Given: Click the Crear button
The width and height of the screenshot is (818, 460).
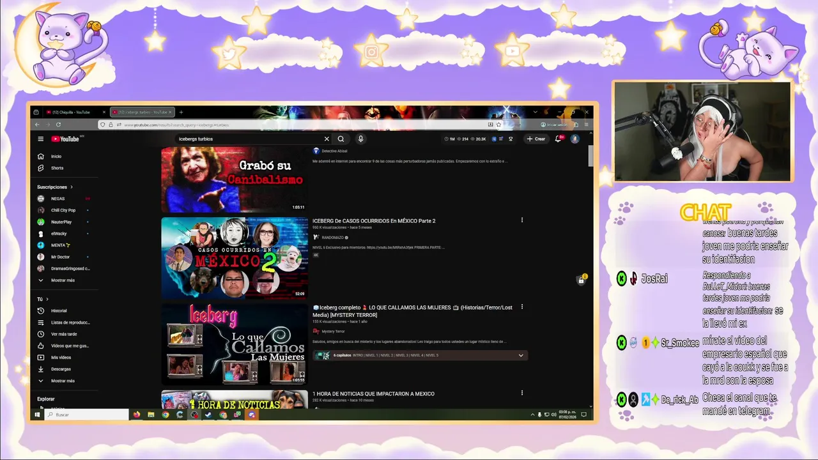Looking at the screenshot, I should point(536,139).
